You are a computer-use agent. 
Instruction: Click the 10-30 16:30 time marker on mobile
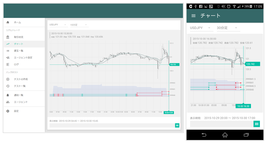pos(243,106)
